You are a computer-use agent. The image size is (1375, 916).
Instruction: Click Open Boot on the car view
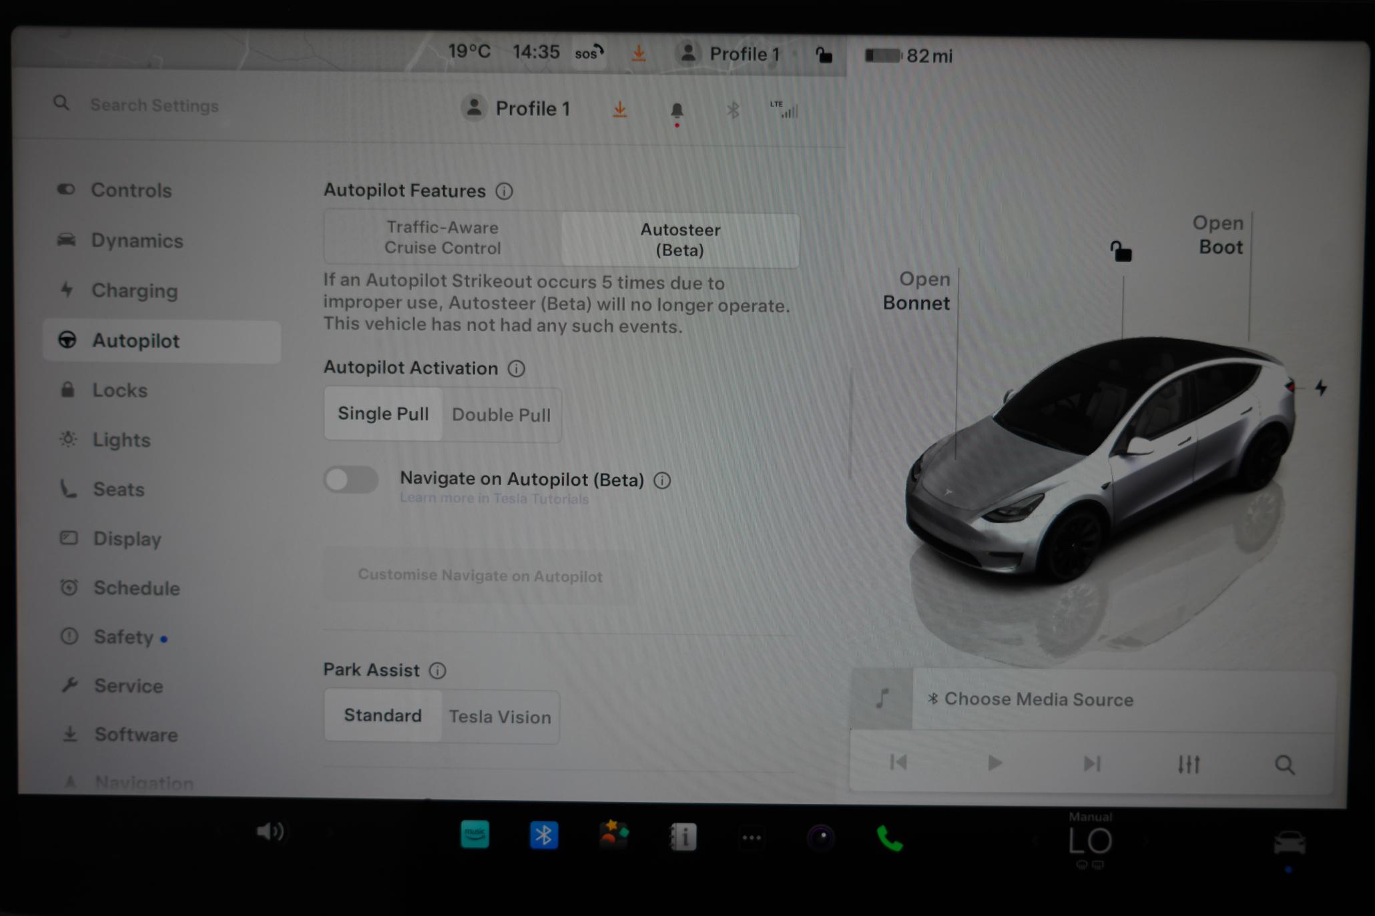(x=1218, y=235)
